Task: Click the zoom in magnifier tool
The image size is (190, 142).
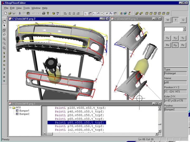Action: pos(4,39)
